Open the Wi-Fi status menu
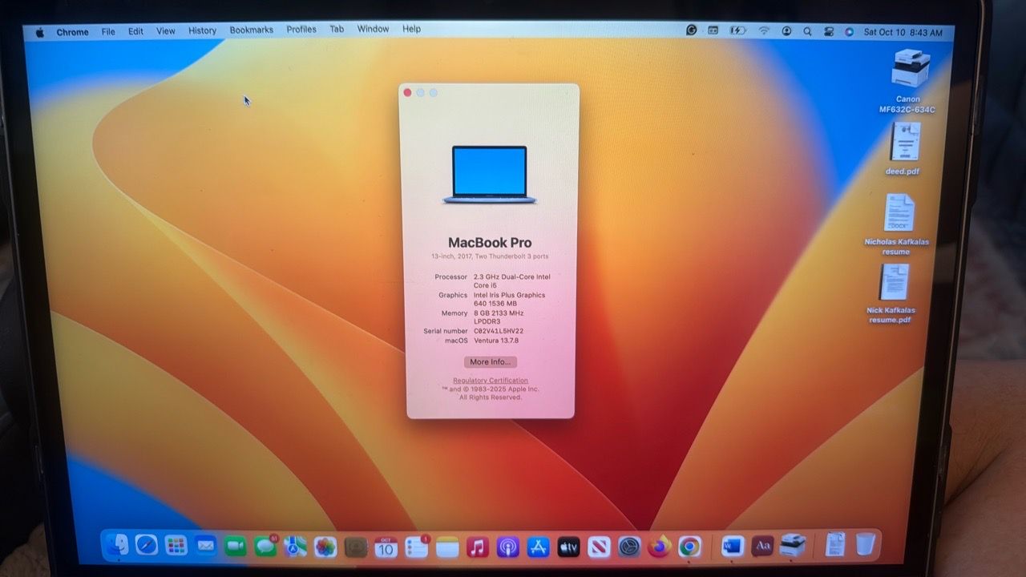Viewport: 1026px width, 577px height. (764, 30)
